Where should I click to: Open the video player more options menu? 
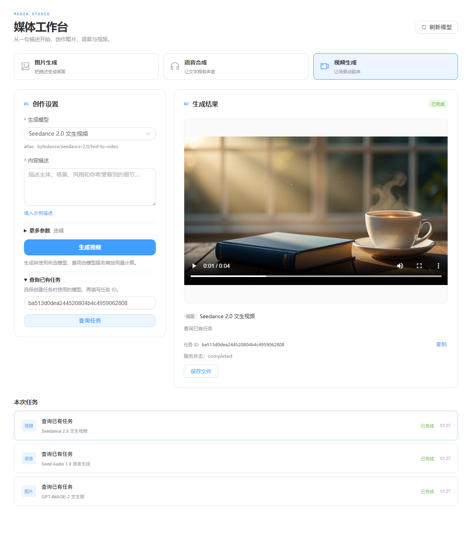pos(438,266)
